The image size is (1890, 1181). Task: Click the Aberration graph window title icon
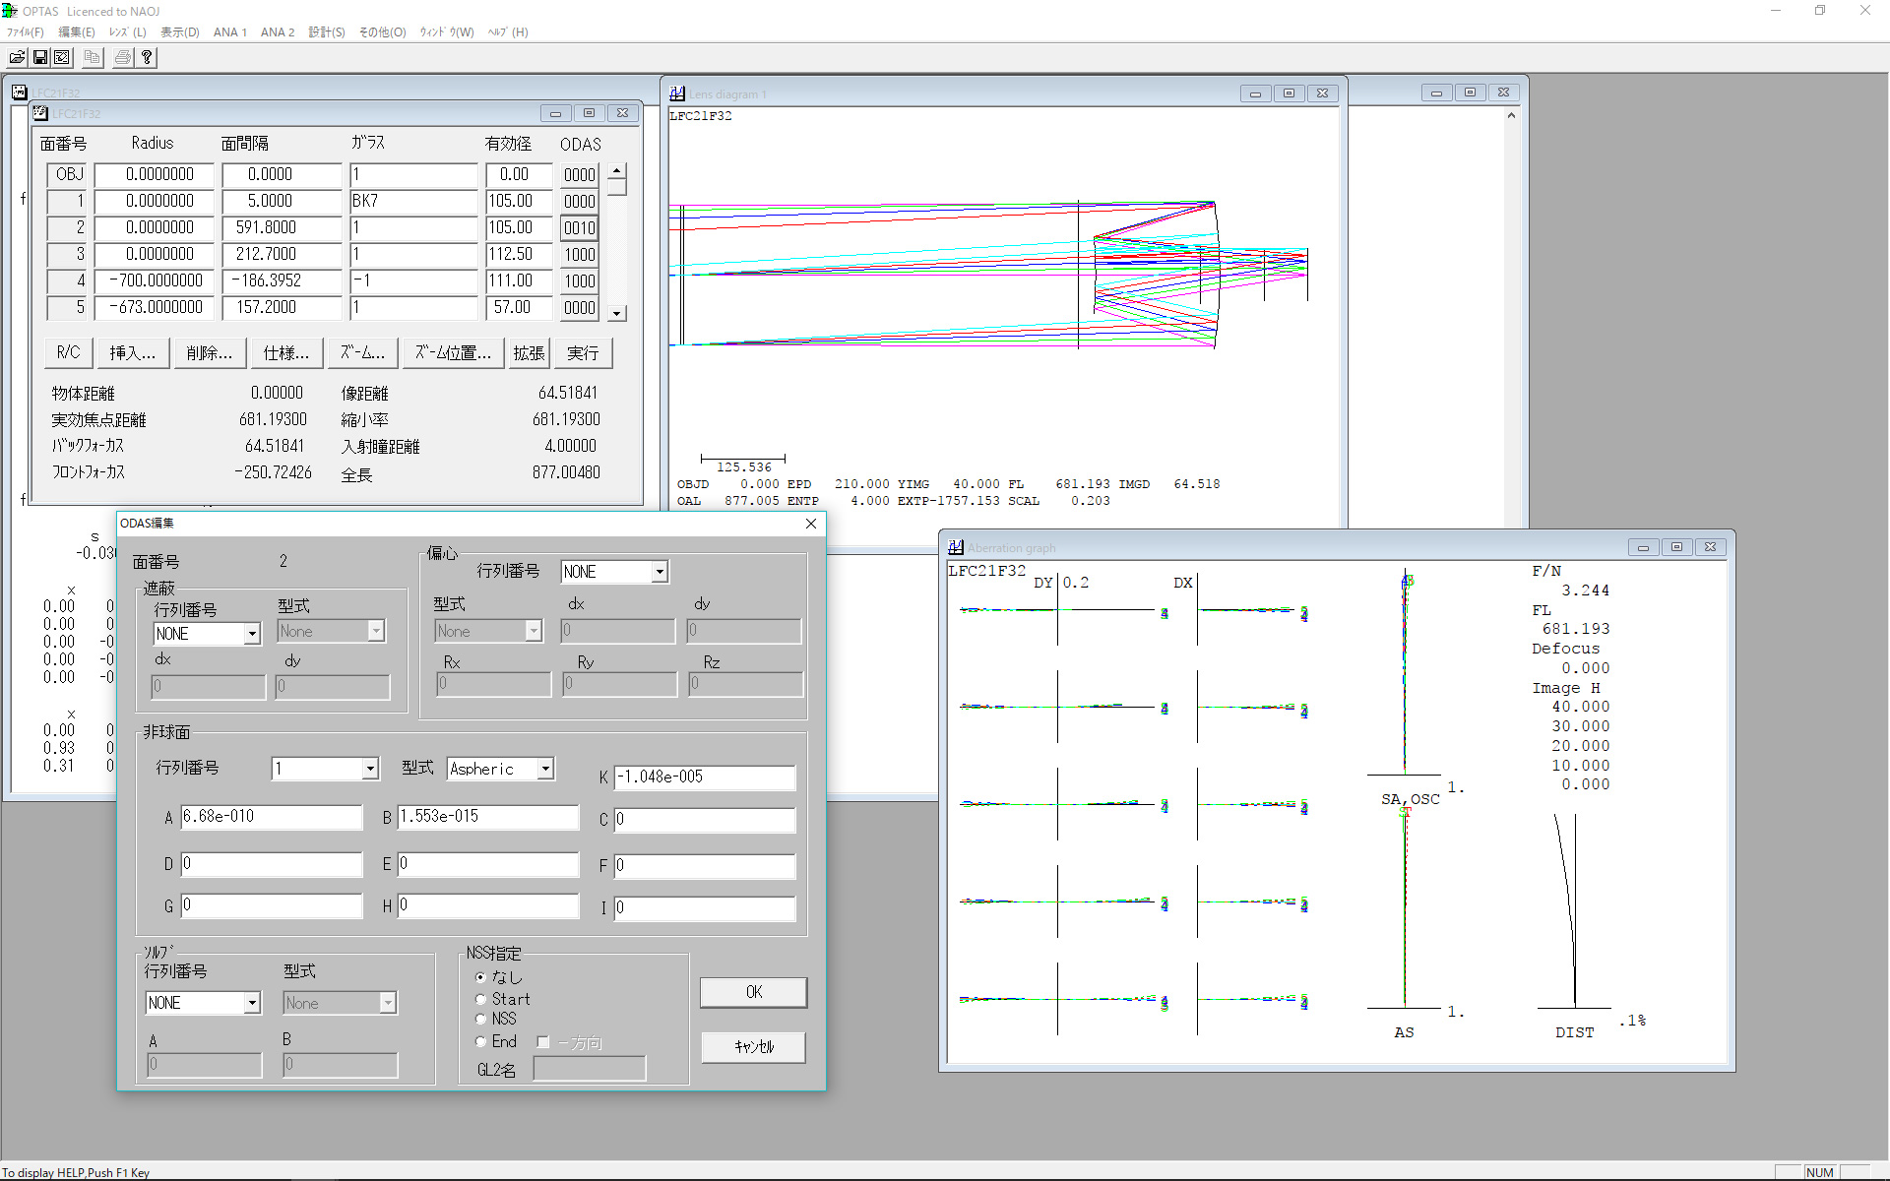coord(956,547)
